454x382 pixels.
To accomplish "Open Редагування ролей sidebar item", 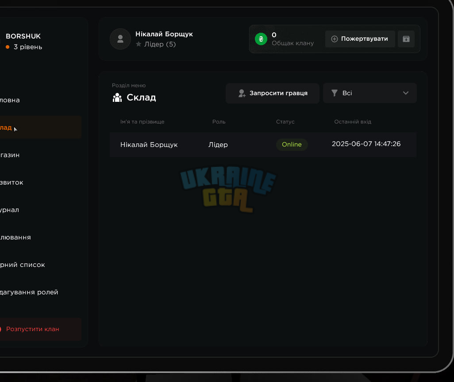I will pos(29,292).
